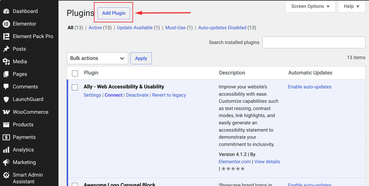The height and width of the screenshot is (186, 369).
Task: Click the Media icon in sidebar
Action: [6, 61]
